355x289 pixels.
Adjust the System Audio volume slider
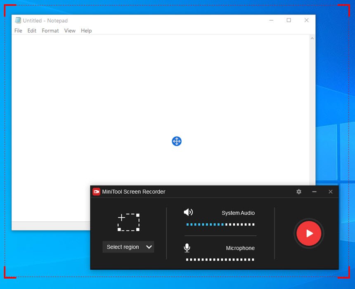[220, 225]
